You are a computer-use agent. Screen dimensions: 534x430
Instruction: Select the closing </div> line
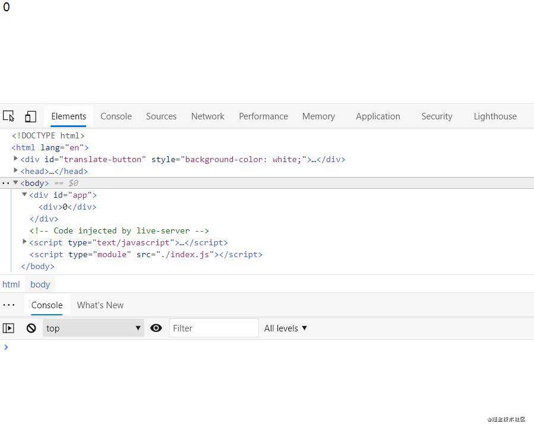44,219
